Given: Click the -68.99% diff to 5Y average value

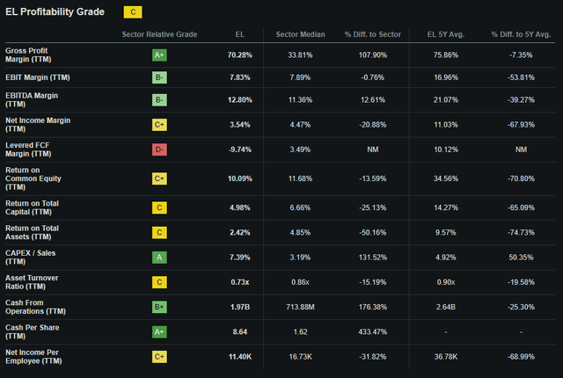Looking at the screenshot, I should coord(521,357).
